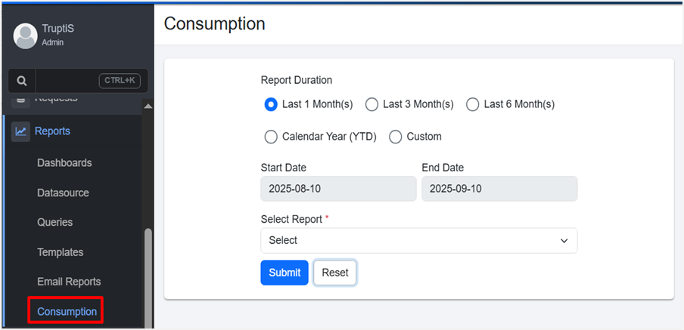This screenshot has height=330, width=684.
Task: Select Calendar Year (YTD) option
Action: (x=271, y=137)
